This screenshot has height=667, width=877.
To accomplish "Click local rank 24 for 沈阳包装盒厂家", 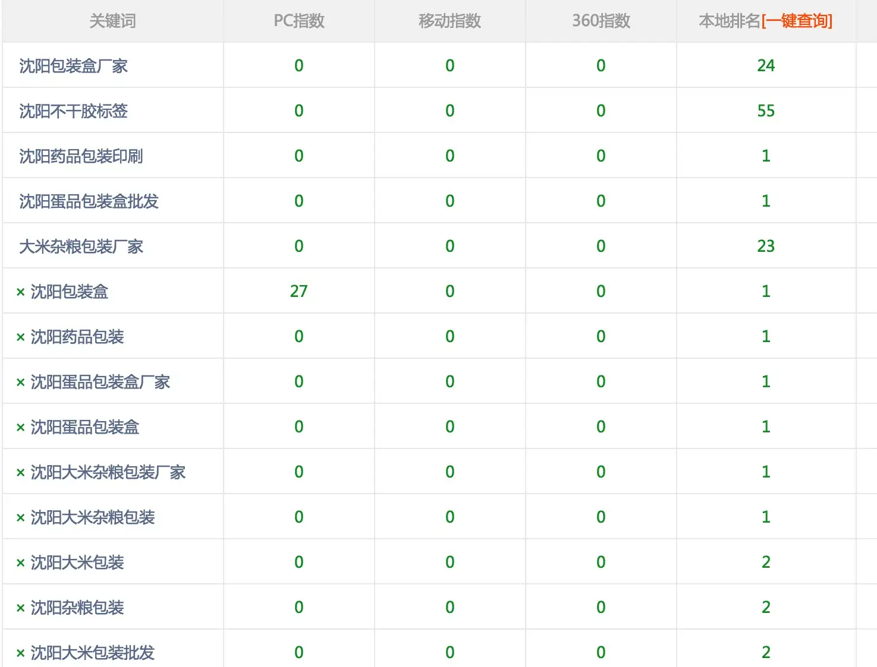I will tap(766, 65).
